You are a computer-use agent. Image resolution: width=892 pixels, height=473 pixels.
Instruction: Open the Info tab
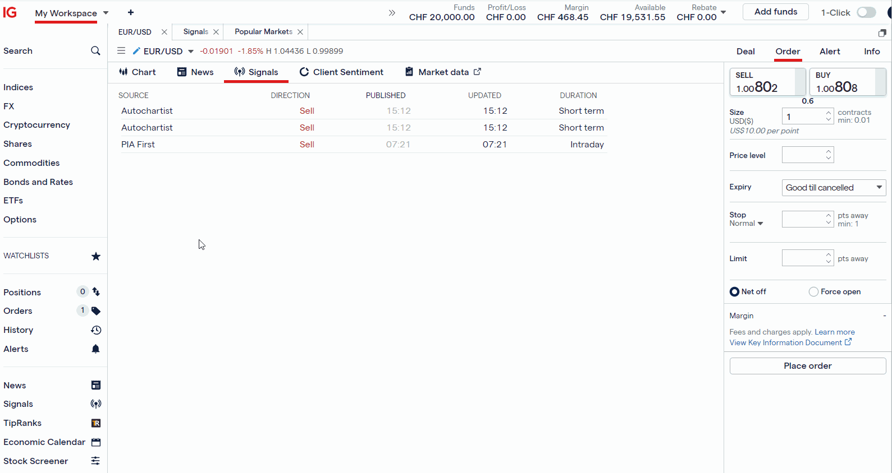click(872, 52)
